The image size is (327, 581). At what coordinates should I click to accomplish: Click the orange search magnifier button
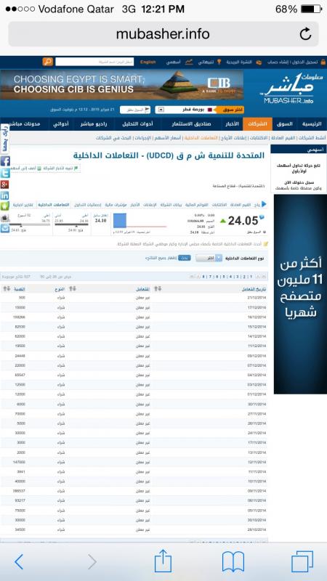(x=47, y=62)
